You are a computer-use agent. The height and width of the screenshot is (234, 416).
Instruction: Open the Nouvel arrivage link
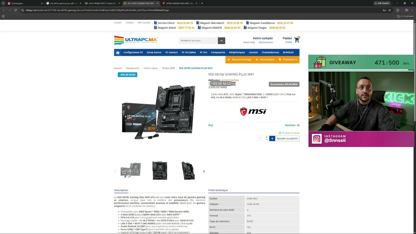pyautogui.click(x=240, y=59)
